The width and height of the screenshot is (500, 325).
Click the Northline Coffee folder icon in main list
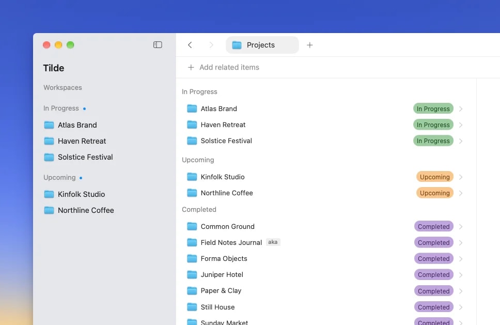tap(192, 193)
